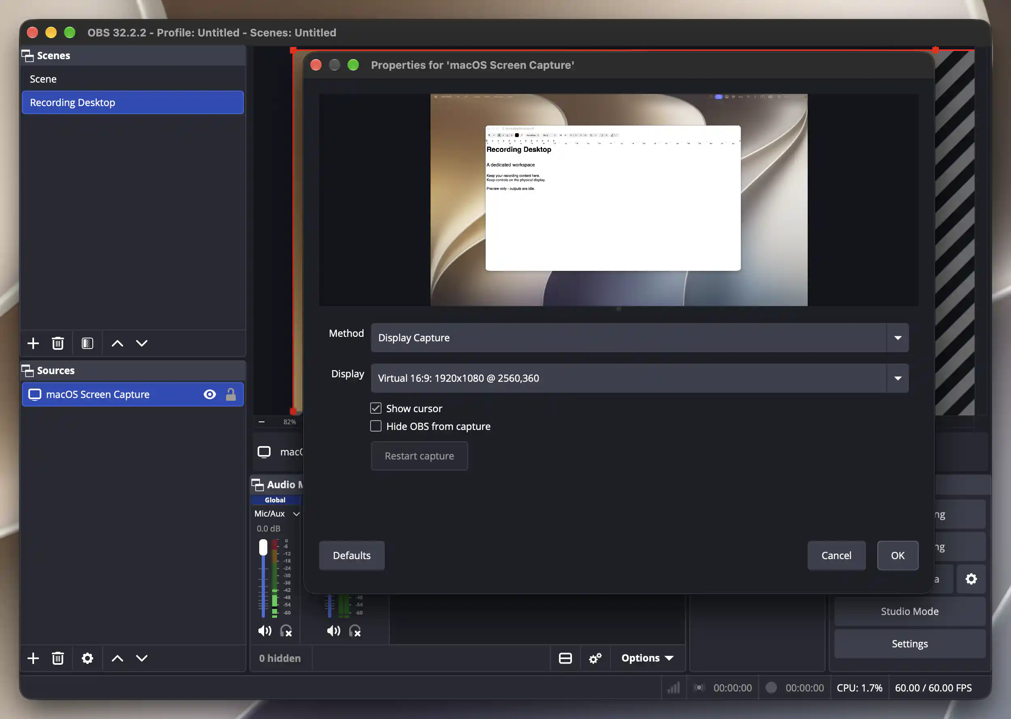
Task: Move the scene up with the Scenes up arrow
Action: [117, 343]
